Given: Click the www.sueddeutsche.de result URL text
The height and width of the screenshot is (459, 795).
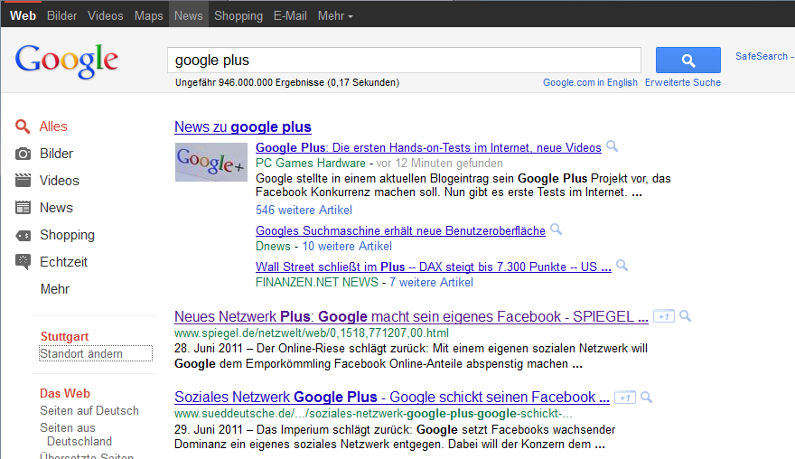Looking at the screenshot, I should pos(373,414).
